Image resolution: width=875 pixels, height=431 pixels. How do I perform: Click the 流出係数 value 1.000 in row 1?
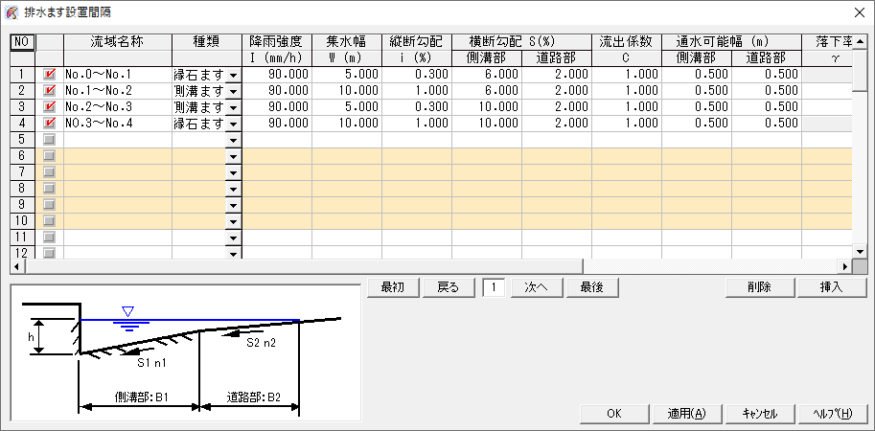pos(627,74)
